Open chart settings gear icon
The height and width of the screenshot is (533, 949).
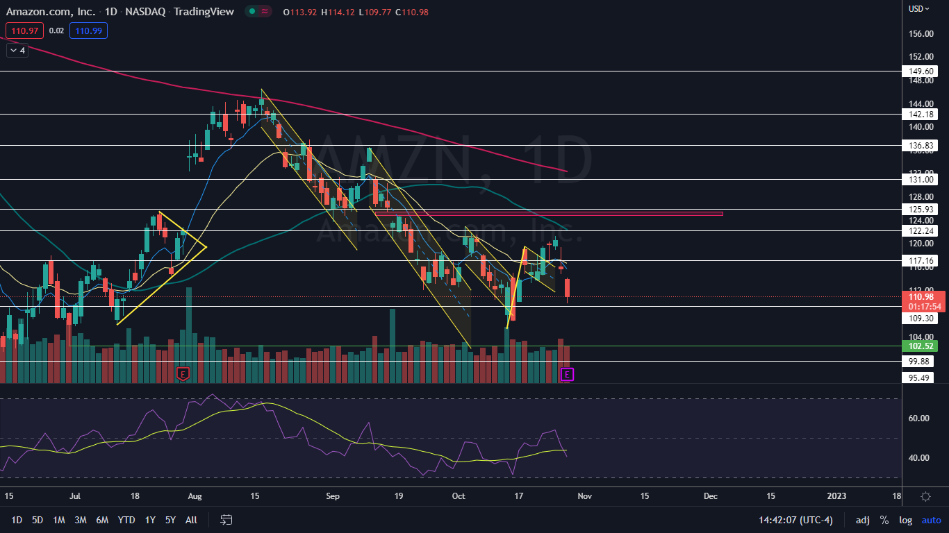925,496
